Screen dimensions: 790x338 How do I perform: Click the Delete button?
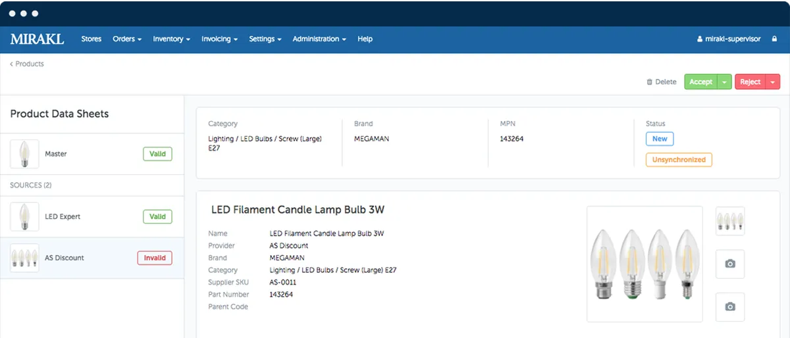pos(662,82)
